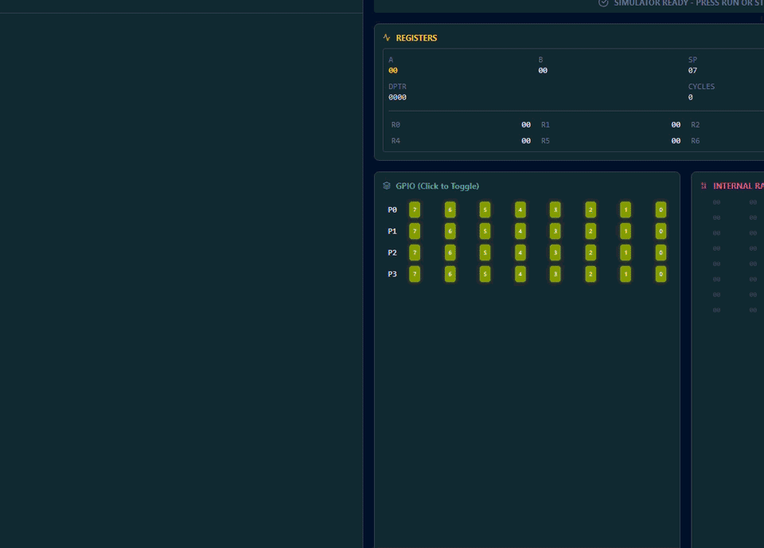The width and height of the screenshot is (764, 548).
Task: Select the R5 register value
Action: pyautogui.click(x=676, y=140)
